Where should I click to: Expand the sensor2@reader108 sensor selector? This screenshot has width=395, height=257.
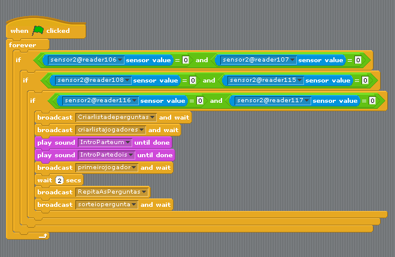click(x=127, y=80)
